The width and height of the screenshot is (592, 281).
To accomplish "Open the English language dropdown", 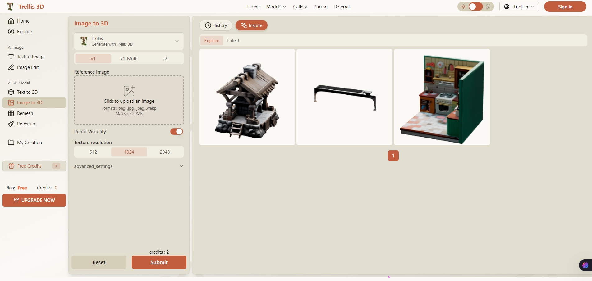I will coord(519,7).
